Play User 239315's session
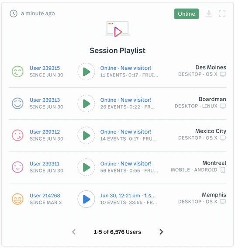Screen dimensions: 235x248 pyautogui.click(x=86, y=72)
